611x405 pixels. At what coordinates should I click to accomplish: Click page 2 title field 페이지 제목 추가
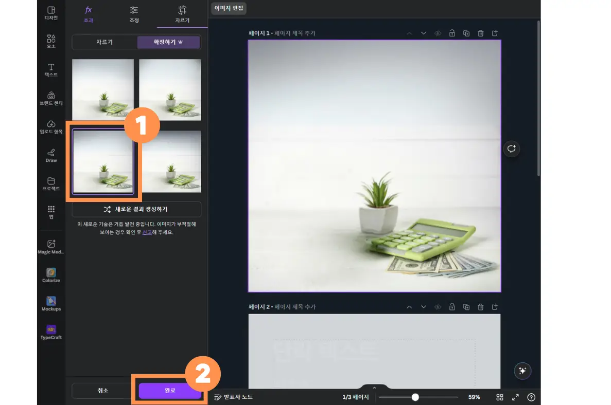pos(295,307)
